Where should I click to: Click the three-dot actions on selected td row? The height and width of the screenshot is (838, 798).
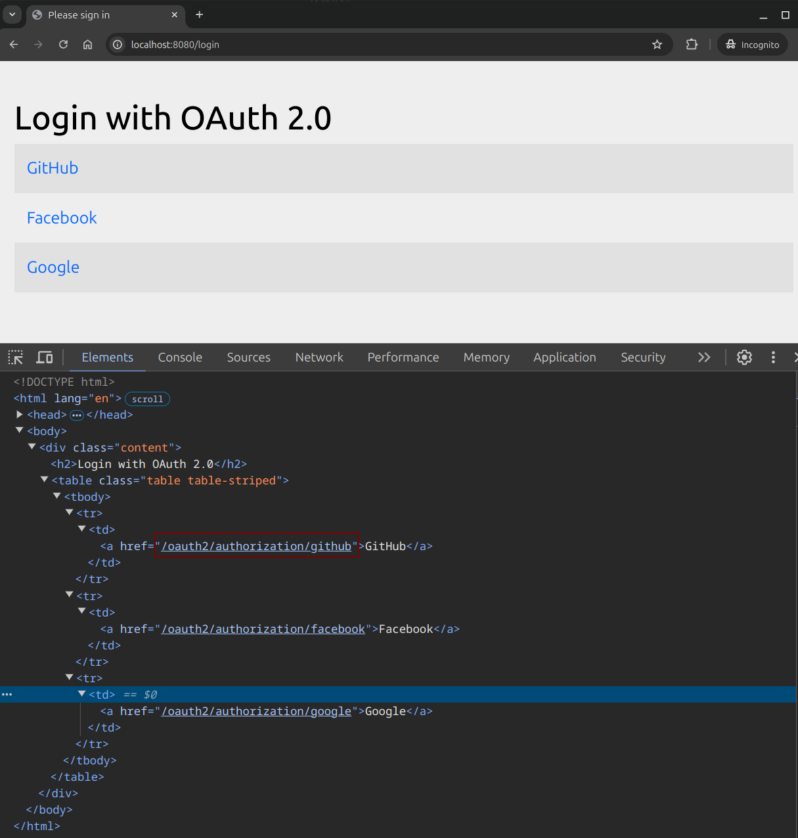pos(7,695)
